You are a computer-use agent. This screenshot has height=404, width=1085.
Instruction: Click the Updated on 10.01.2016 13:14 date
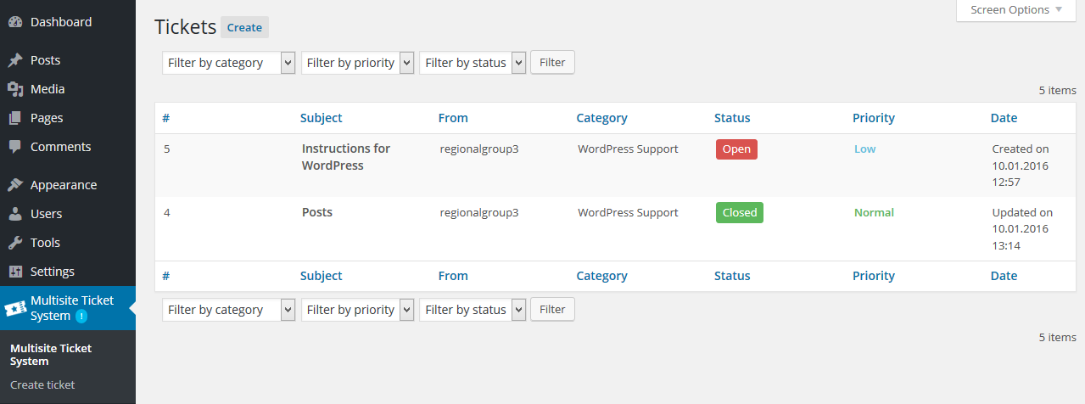coord(1022,229)
